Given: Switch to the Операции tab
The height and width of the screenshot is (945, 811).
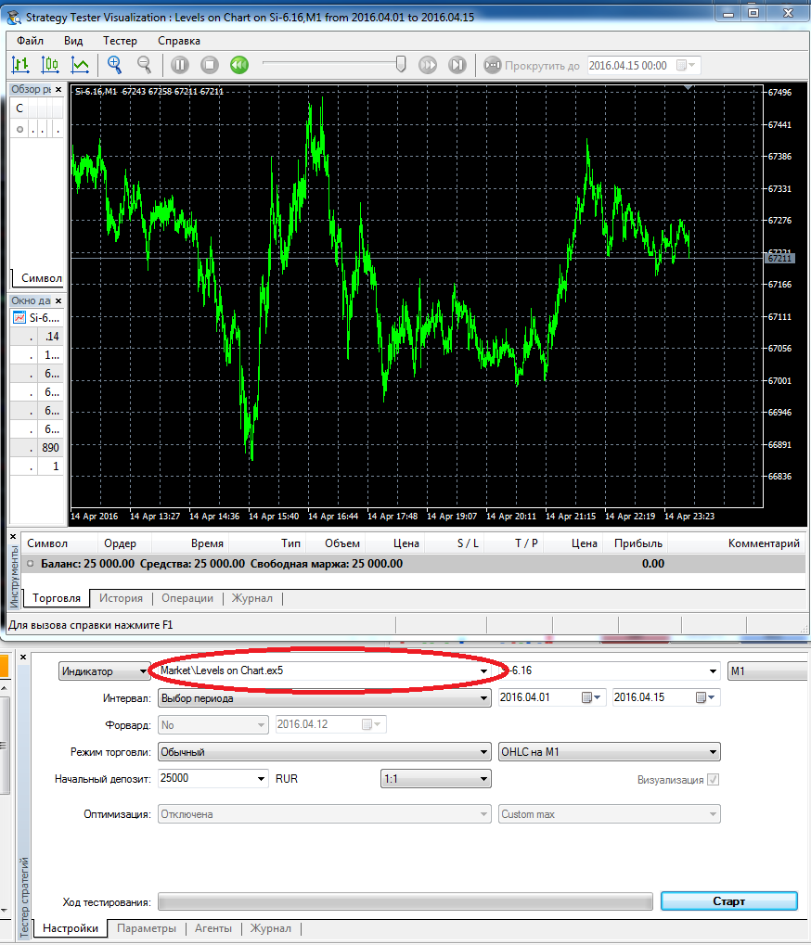Looking at the screenshot, I should 187,598.
